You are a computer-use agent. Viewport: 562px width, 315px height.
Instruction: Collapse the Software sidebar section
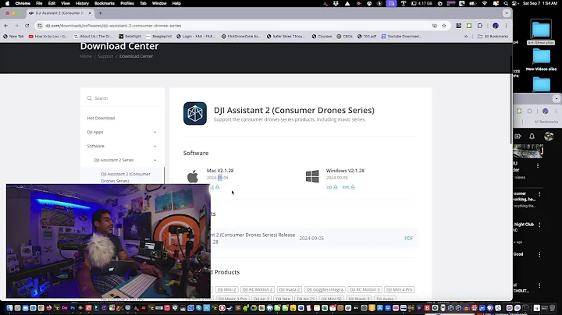tap(122, 146)
